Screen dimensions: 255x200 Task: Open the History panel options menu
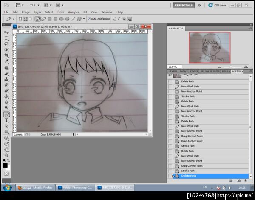(x=250, y=72)
